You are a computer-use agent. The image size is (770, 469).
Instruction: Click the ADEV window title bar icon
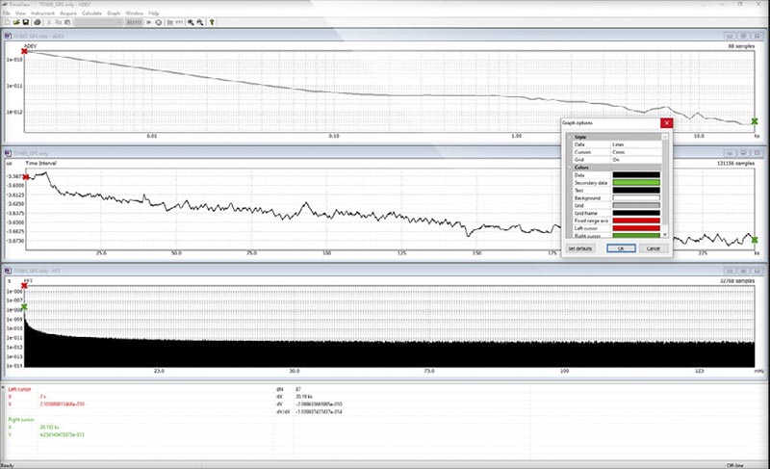tap(8, 36)
